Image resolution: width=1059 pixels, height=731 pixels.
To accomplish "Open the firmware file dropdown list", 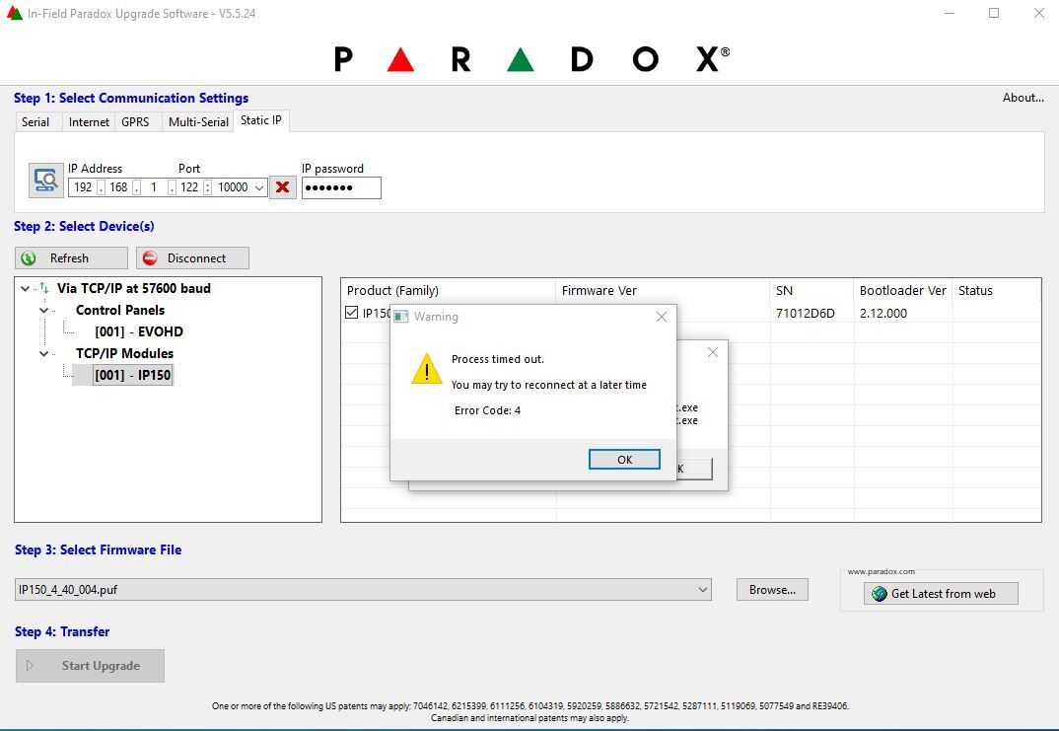I will (x=702, y=590).
